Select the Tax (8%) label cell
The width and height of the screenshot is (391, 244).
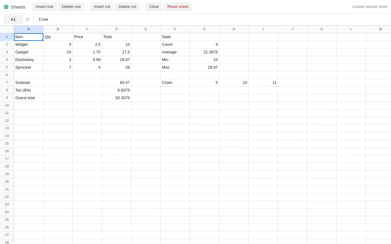pyautogui.click(x=29, y=90)
